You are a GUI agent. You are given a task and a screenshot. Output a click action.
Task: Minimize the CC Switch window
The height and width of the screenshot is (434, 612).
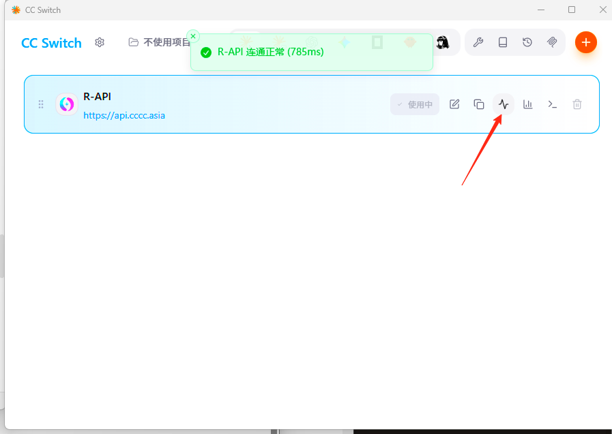pyautogui.click(x=541, y=10)
